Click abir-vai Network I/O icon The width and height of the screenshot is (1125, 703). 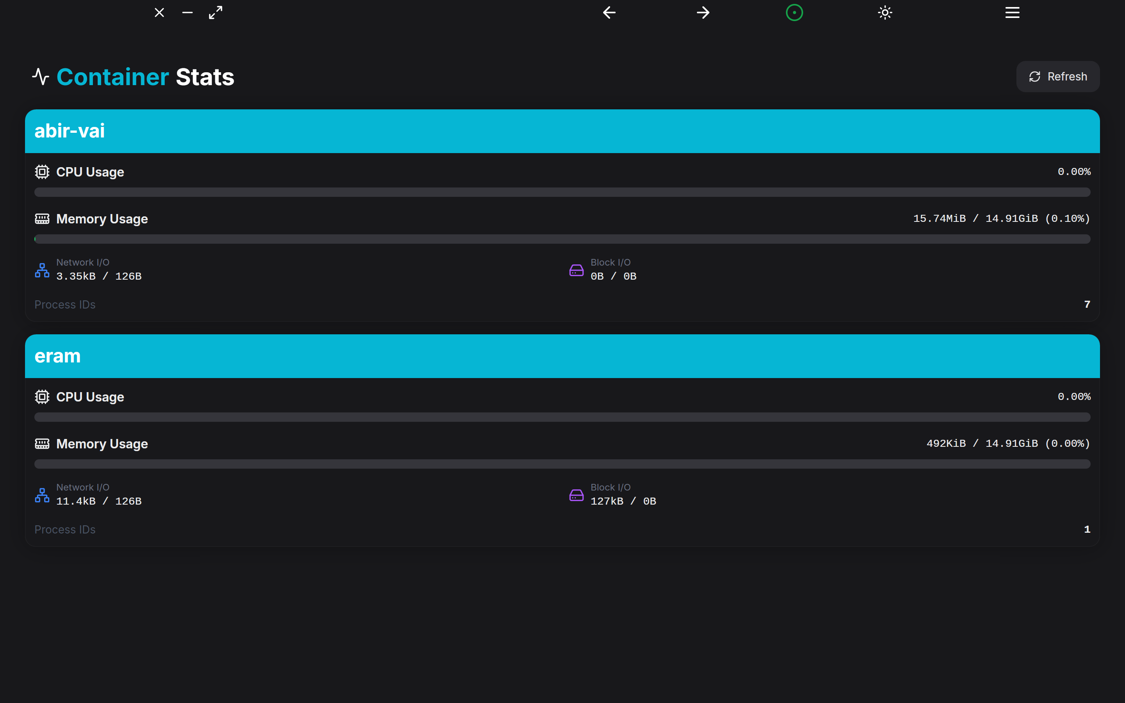(42, 270)
